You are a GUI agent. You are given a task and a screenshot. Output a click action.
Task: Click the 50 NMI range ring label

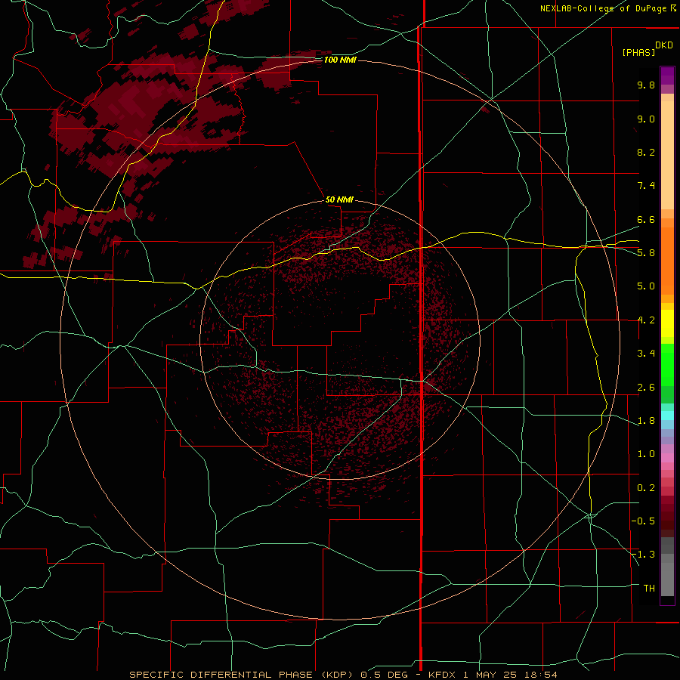[339, 199]
